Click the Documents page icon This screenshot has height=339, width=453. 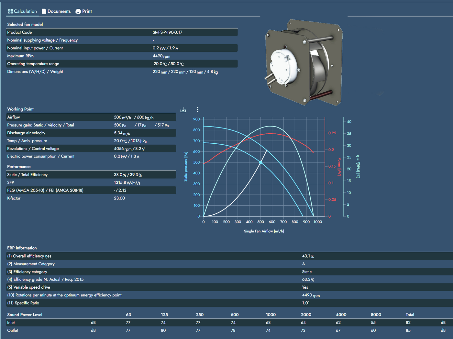pos(44,11)
